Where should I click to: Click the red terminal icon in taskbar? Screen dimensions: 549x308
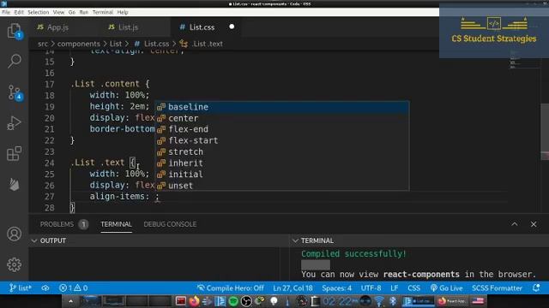coord(181,301)
